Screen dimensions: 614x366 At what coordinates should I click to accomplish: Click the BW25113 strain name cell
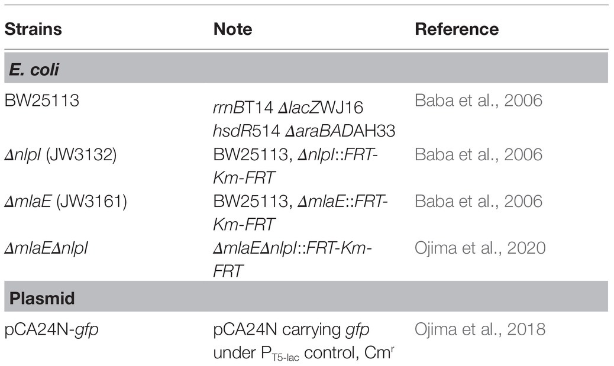pos(42,101)
